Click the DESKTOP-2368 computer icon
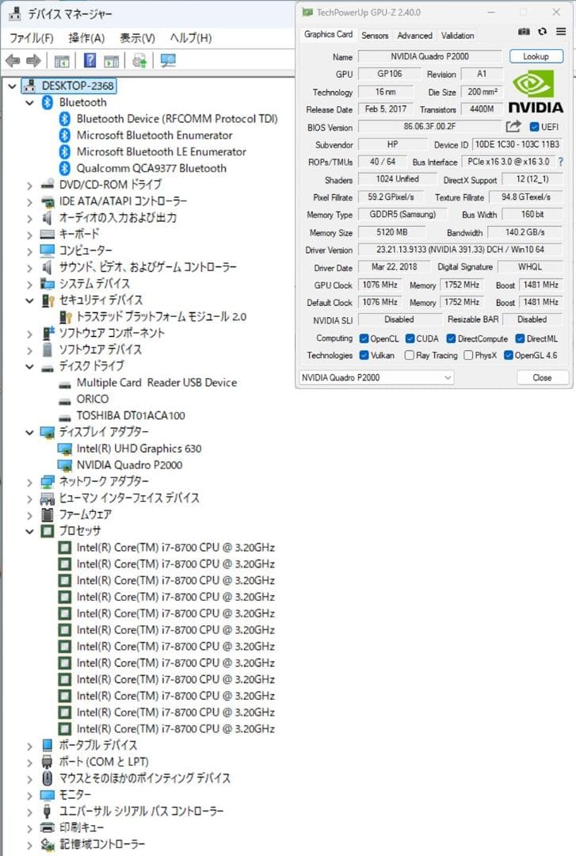576x856 pixels. tap(31, 86)
